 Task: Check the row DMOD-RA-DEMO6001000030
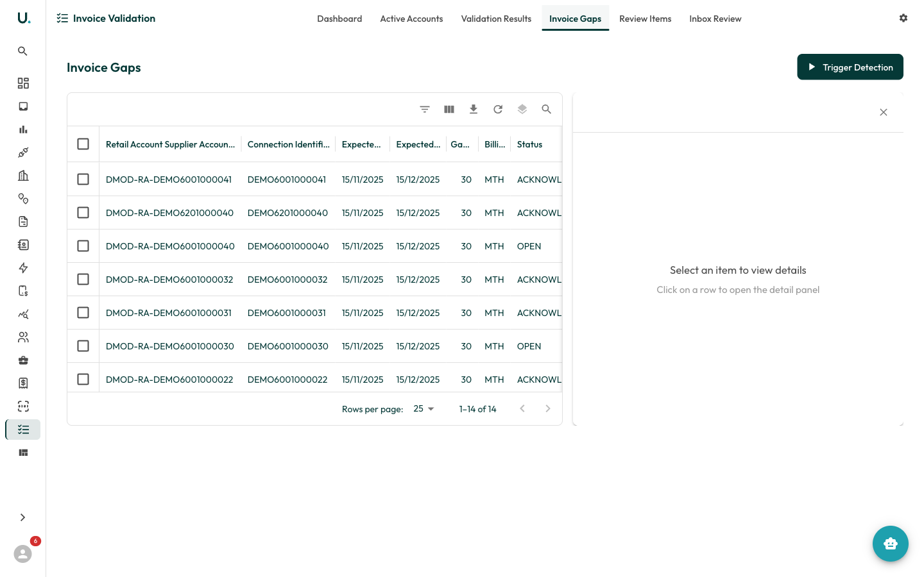[x=83, y=346]
